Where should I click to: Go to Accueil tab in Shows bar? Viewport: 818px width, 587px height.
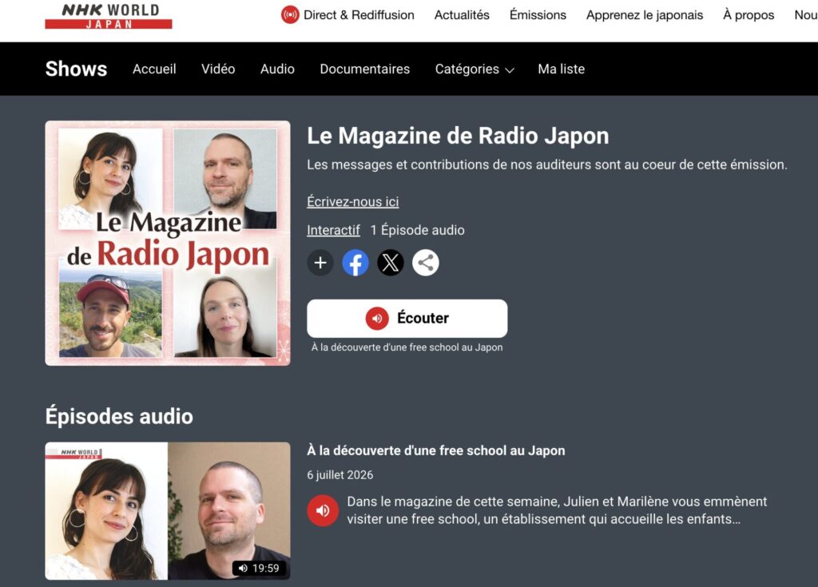click(x=154, y=69)
